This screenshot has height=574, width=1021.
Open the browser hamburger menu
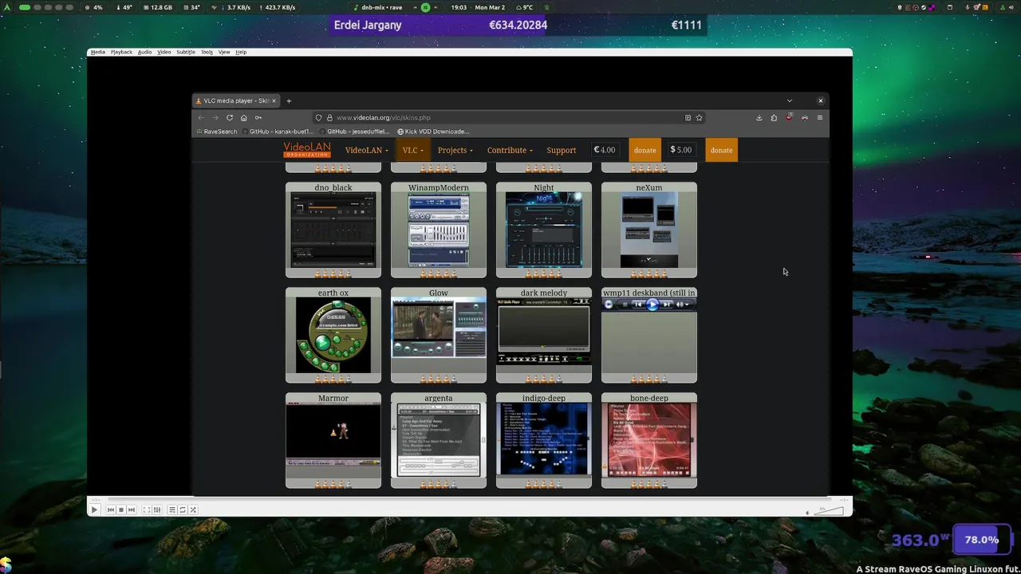pos(819,117)
